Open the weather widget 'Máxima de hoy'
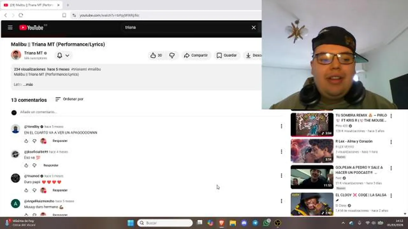 [21, 223]
